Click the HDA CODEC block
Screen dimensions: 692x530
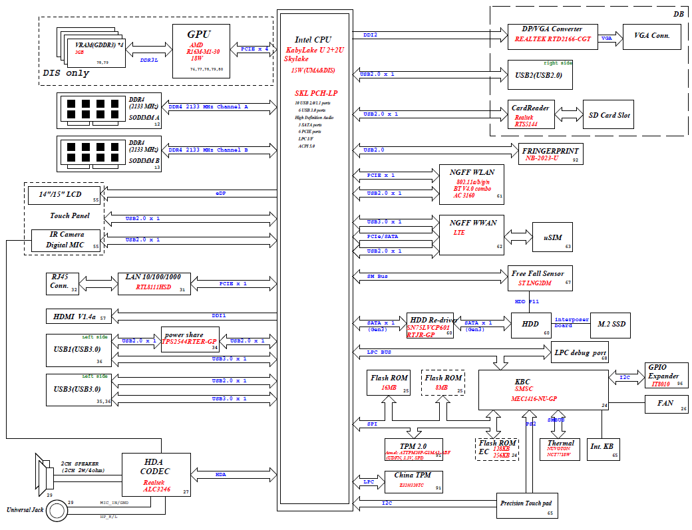(x=156, y=474)
